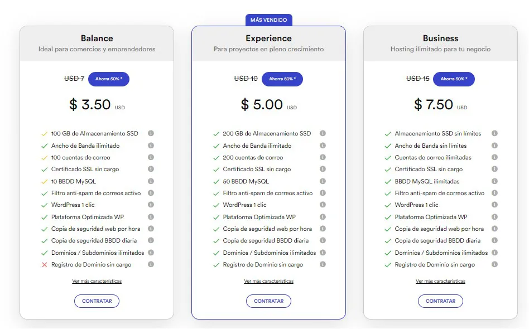Open info icon for Registro de Dominio sin cargo

point(151,265)
